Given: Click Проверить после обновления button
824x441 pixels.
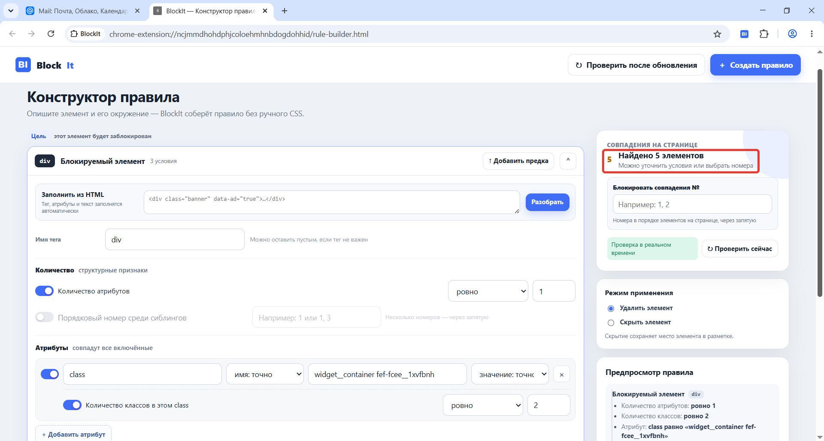Looking at the screenshot, I should (x=636, y=65).
